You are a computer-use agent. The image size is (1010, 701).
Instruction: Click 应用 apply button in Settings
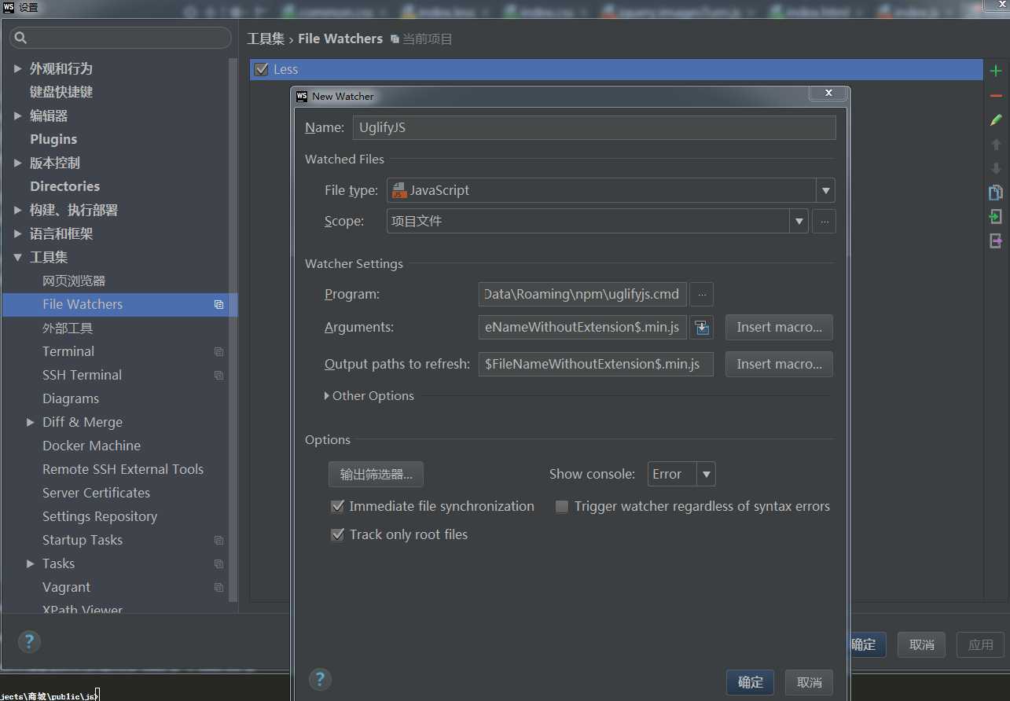click(x=981, y=645)
